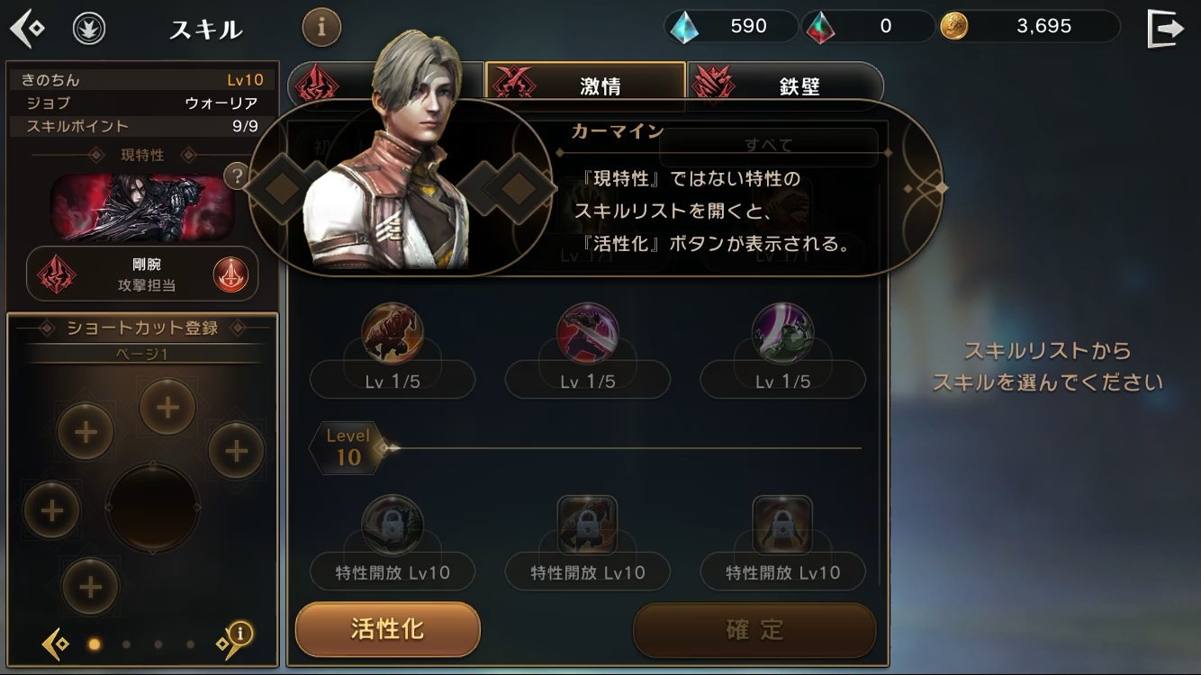The image size is (1201, 675).
Task: Open the すべて filter dropdown
Action: pos(769,146)
